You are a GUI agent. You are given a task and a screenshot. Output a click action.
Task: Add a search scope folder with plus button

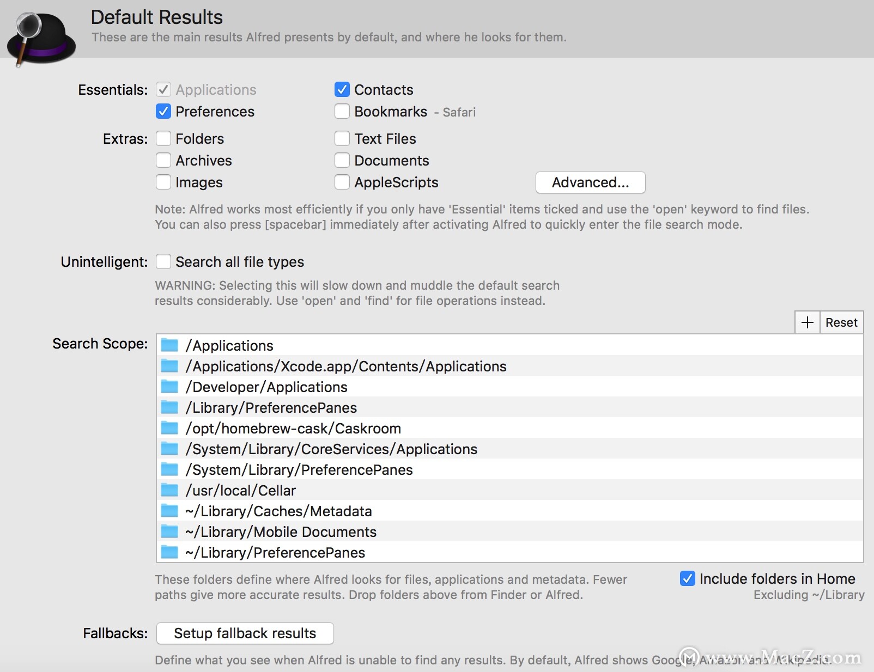click(808, 322)
